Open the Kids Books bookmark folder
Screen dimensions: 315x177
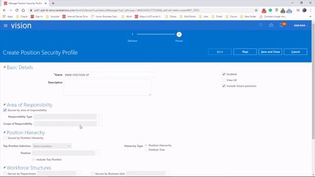[x=188, y=16]
